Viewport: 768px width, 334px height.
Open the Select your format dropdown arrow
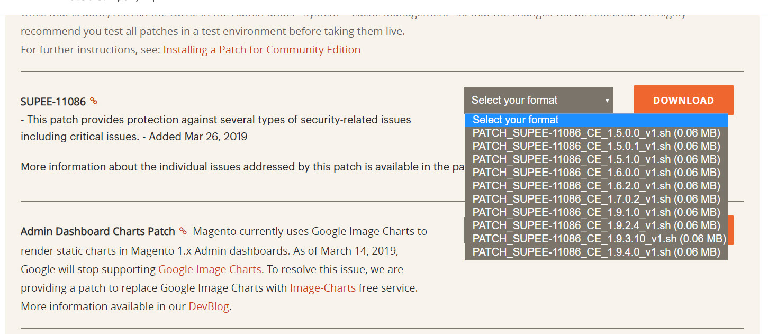[607, 101]
